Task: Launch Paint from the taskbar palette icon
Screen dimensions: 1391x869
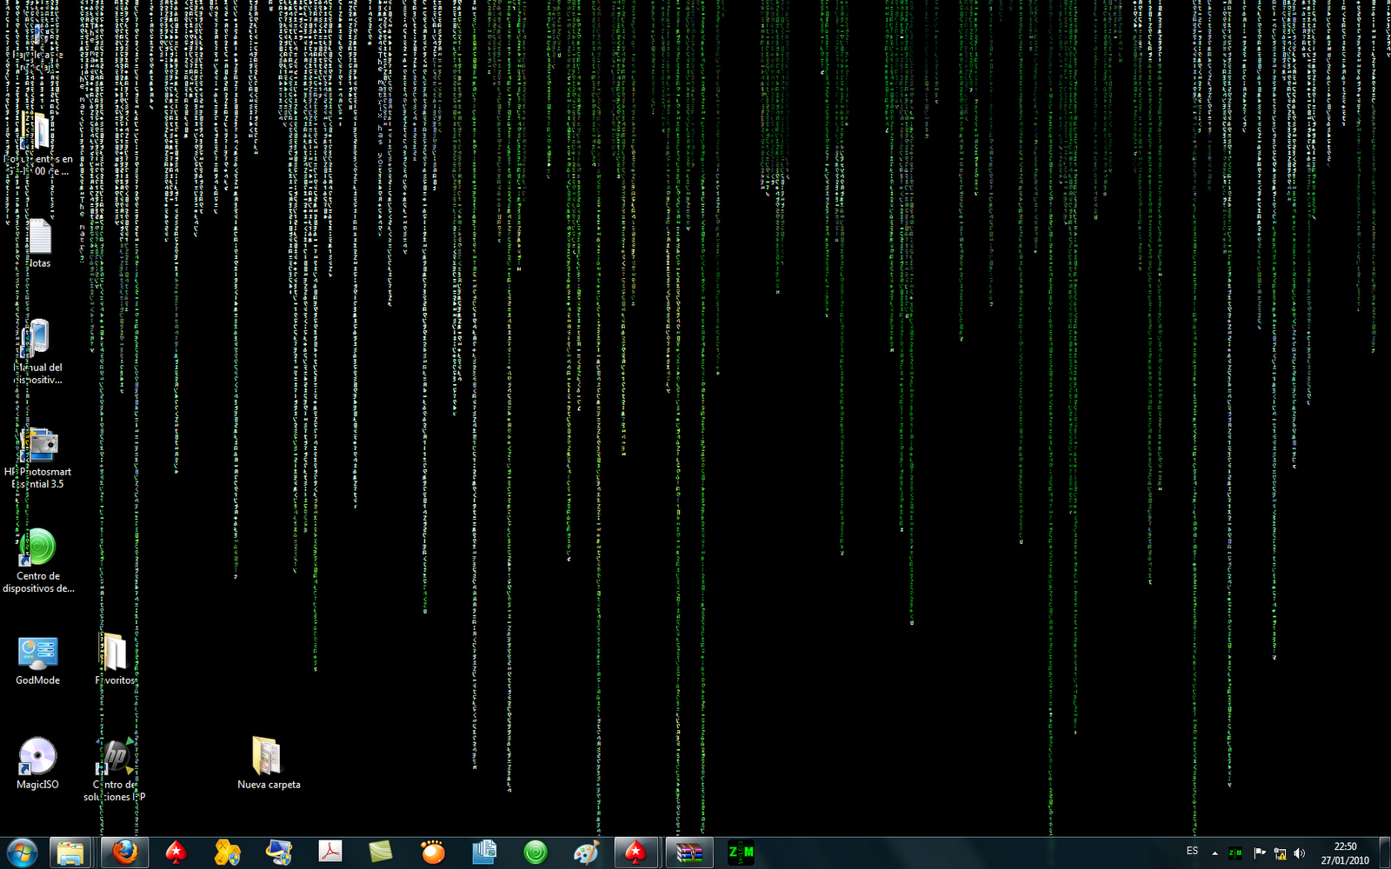Action: (x=587, y=852)
